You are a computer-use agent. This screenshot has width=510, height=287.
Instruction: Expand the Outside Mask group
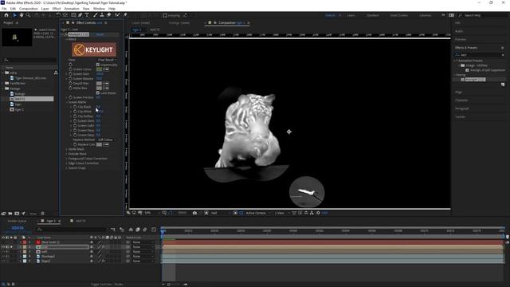(x=67, y=154)
